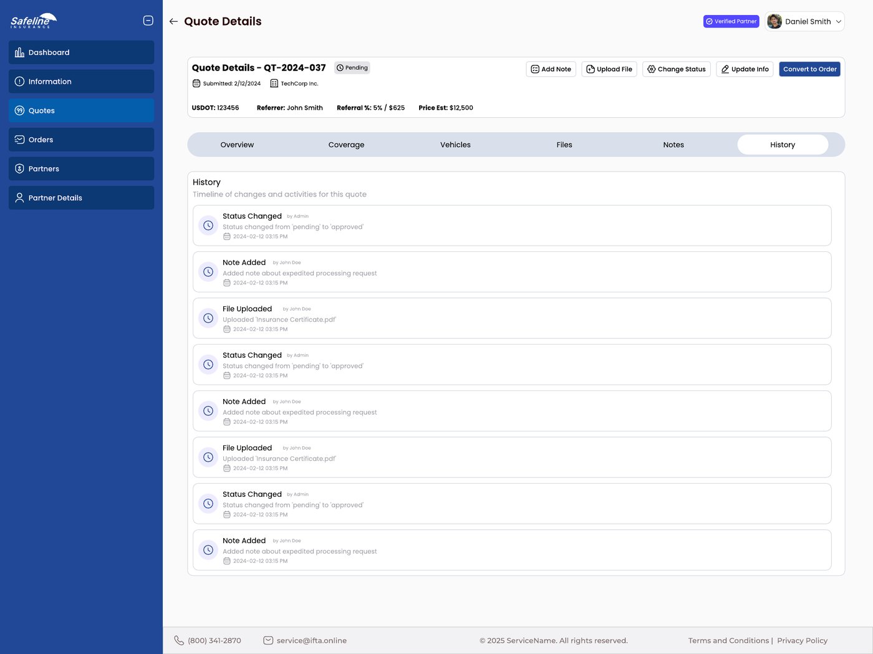Click clock icon of first Note Added entry
This screenshot has width=873, height=654.
coord(208,272)
